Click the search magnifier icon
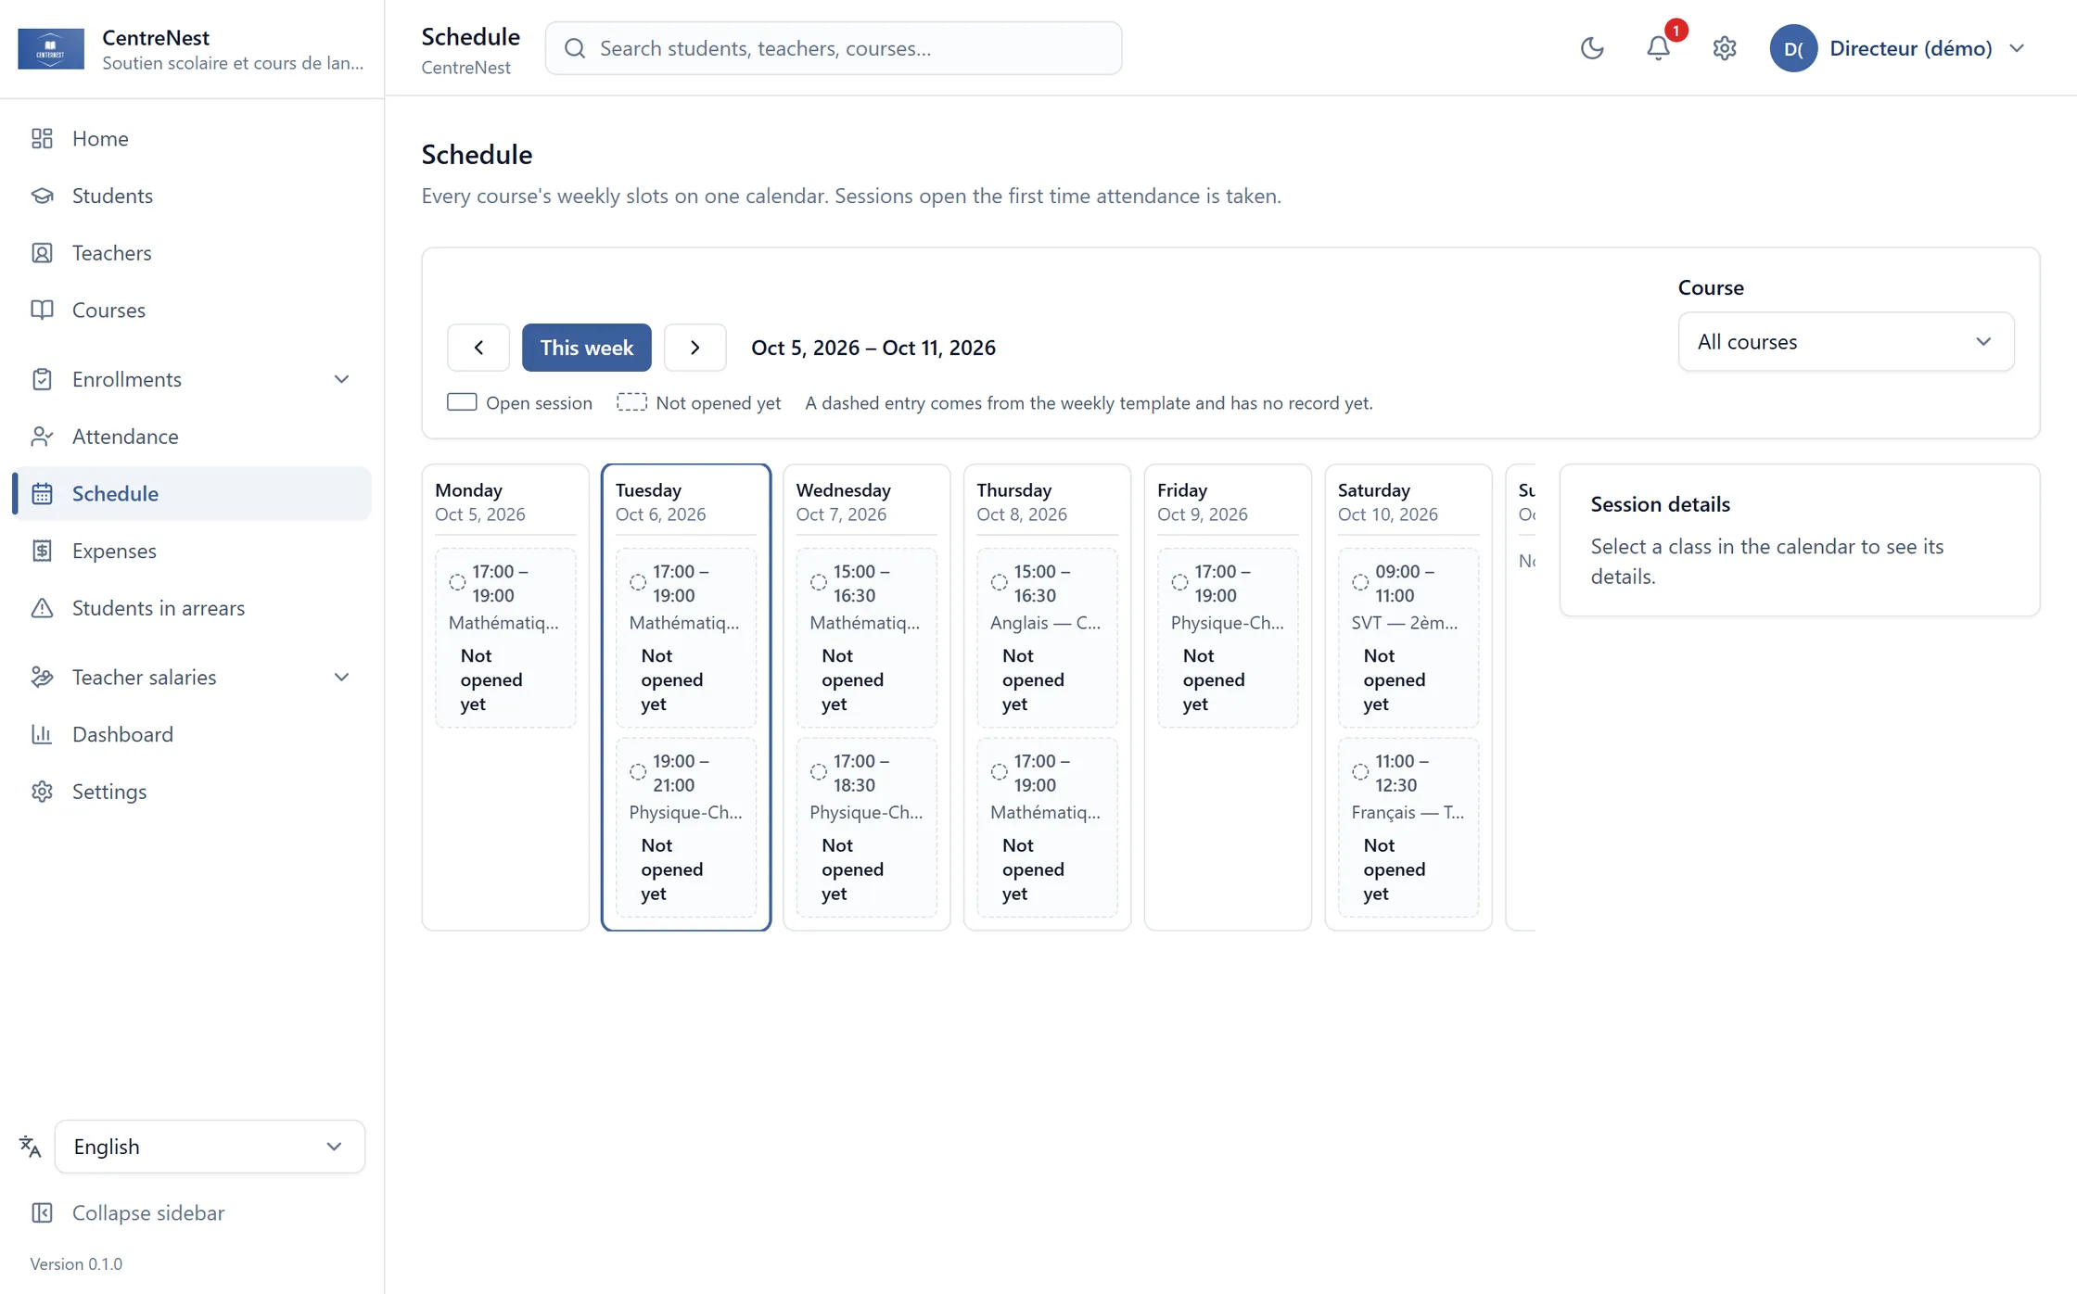Viewport: 2077px width, 1294px height. click(x=575, y=48)
